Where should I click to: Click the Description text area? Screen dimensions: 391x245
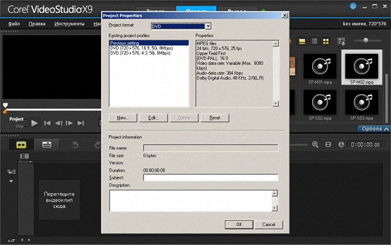tap(190, 201)
